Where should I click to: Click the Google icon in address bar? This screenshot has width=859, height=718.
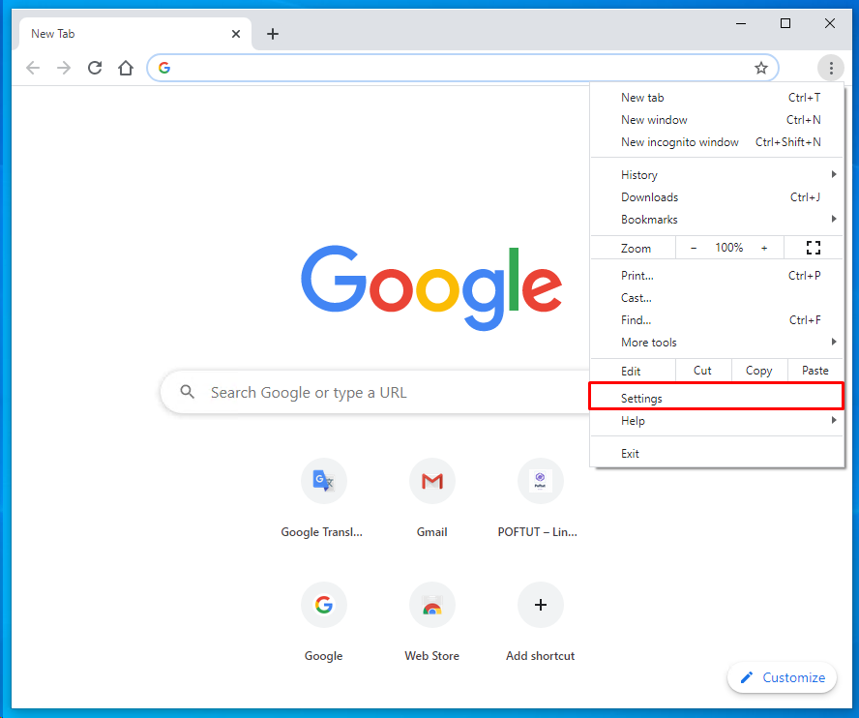pos(164,68)
